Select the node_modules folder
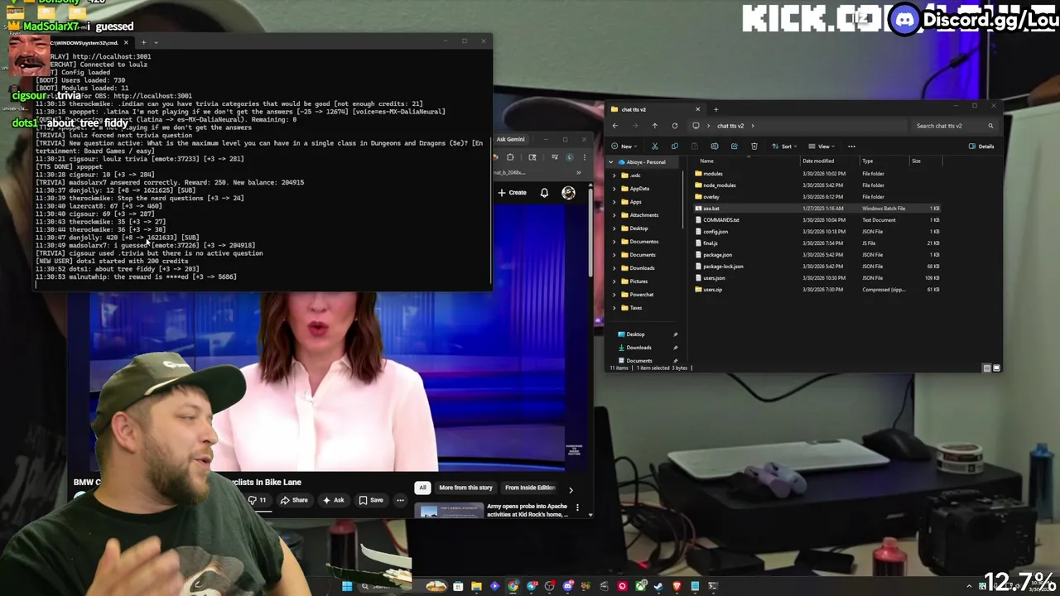 [719, 185]
